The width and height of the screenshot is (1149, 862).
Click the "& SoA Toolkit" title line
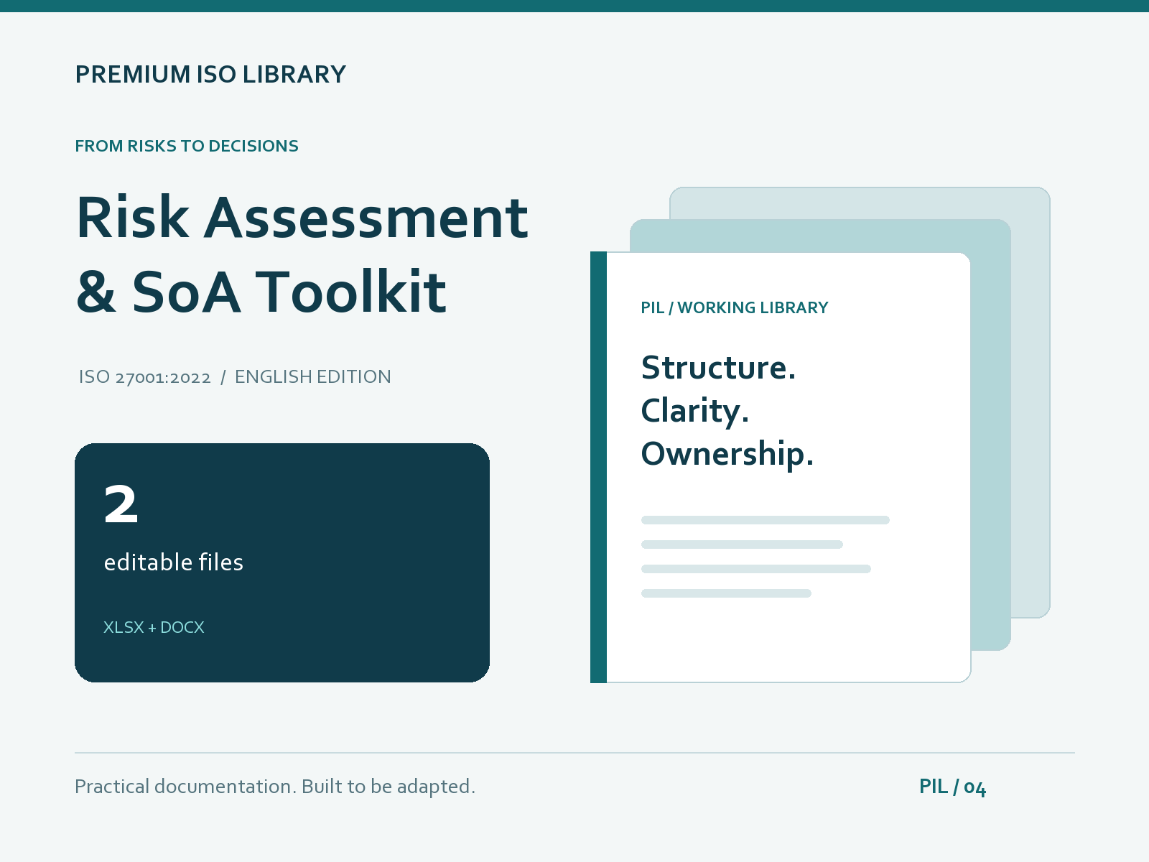pyautogui.click(x=261, y=292)
